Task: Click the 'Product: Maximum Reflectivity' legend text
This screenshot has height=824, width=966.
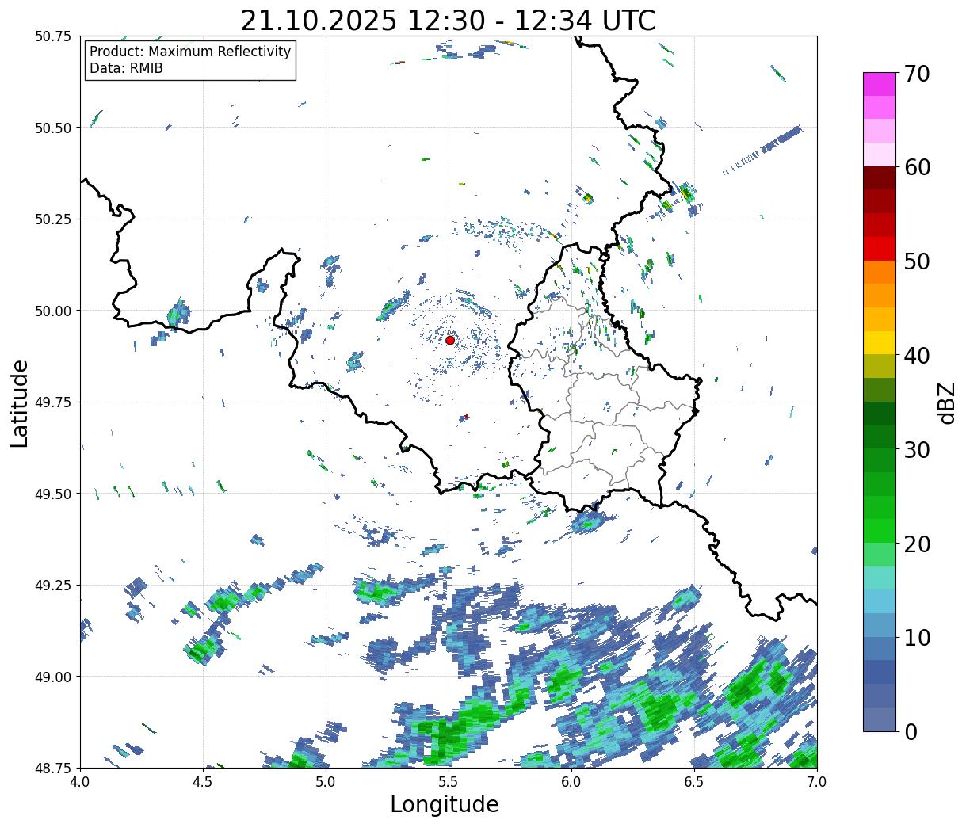Action: [x=190, y=51]
